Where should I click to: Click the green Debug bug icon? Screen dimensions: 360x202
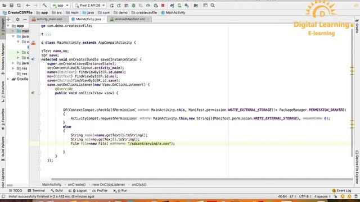[134, 5]
